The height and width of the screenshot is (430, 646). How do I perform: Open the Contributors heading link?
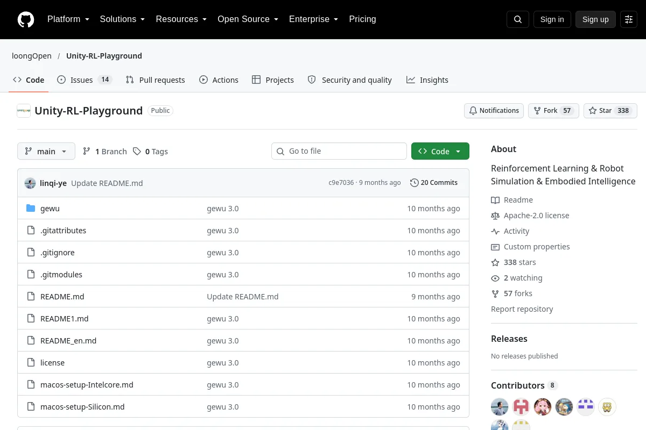[518, 385]
